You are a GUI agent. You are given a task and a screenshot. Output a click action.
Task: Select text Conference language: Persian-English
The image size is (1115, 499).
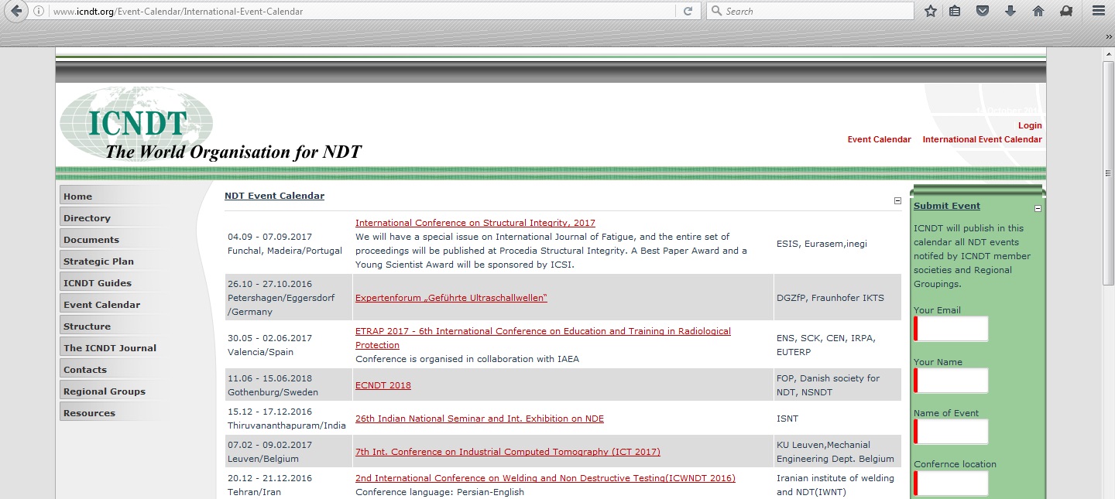pyautogui.click(x=440, y=492)
